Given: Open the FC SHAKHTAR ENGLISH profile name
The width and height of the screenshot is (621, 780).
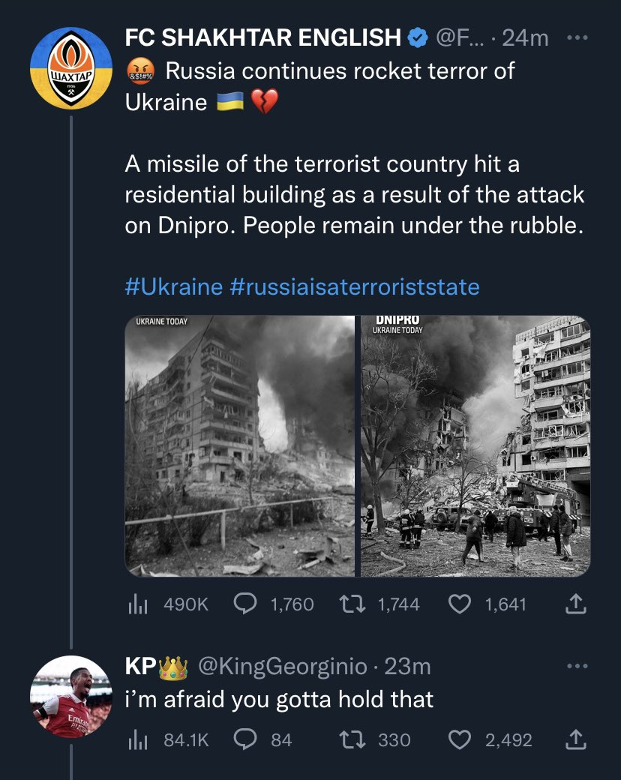Looking at the screenshot, I should tap(262, 37).
